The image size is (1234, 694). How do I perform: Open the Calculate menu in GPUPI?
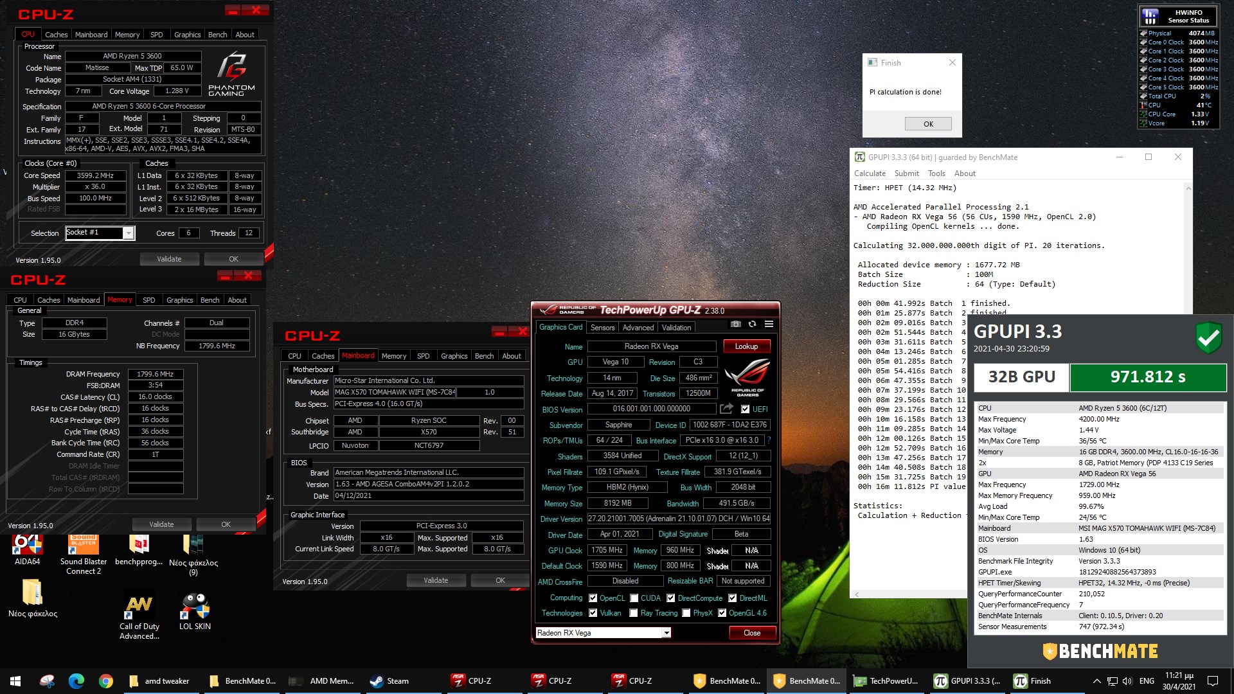coord(870,173)
